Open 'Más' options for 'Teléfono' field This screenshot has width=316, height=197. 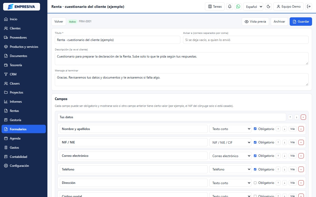click(293, 169)
